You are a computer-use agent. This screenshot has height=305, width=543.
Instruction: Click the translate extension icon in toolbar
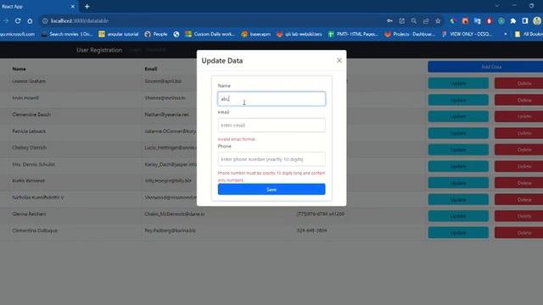tap(477, 20)
